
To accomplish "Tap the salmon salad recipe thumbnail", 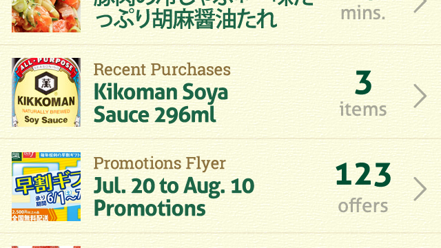I will 46,16.
